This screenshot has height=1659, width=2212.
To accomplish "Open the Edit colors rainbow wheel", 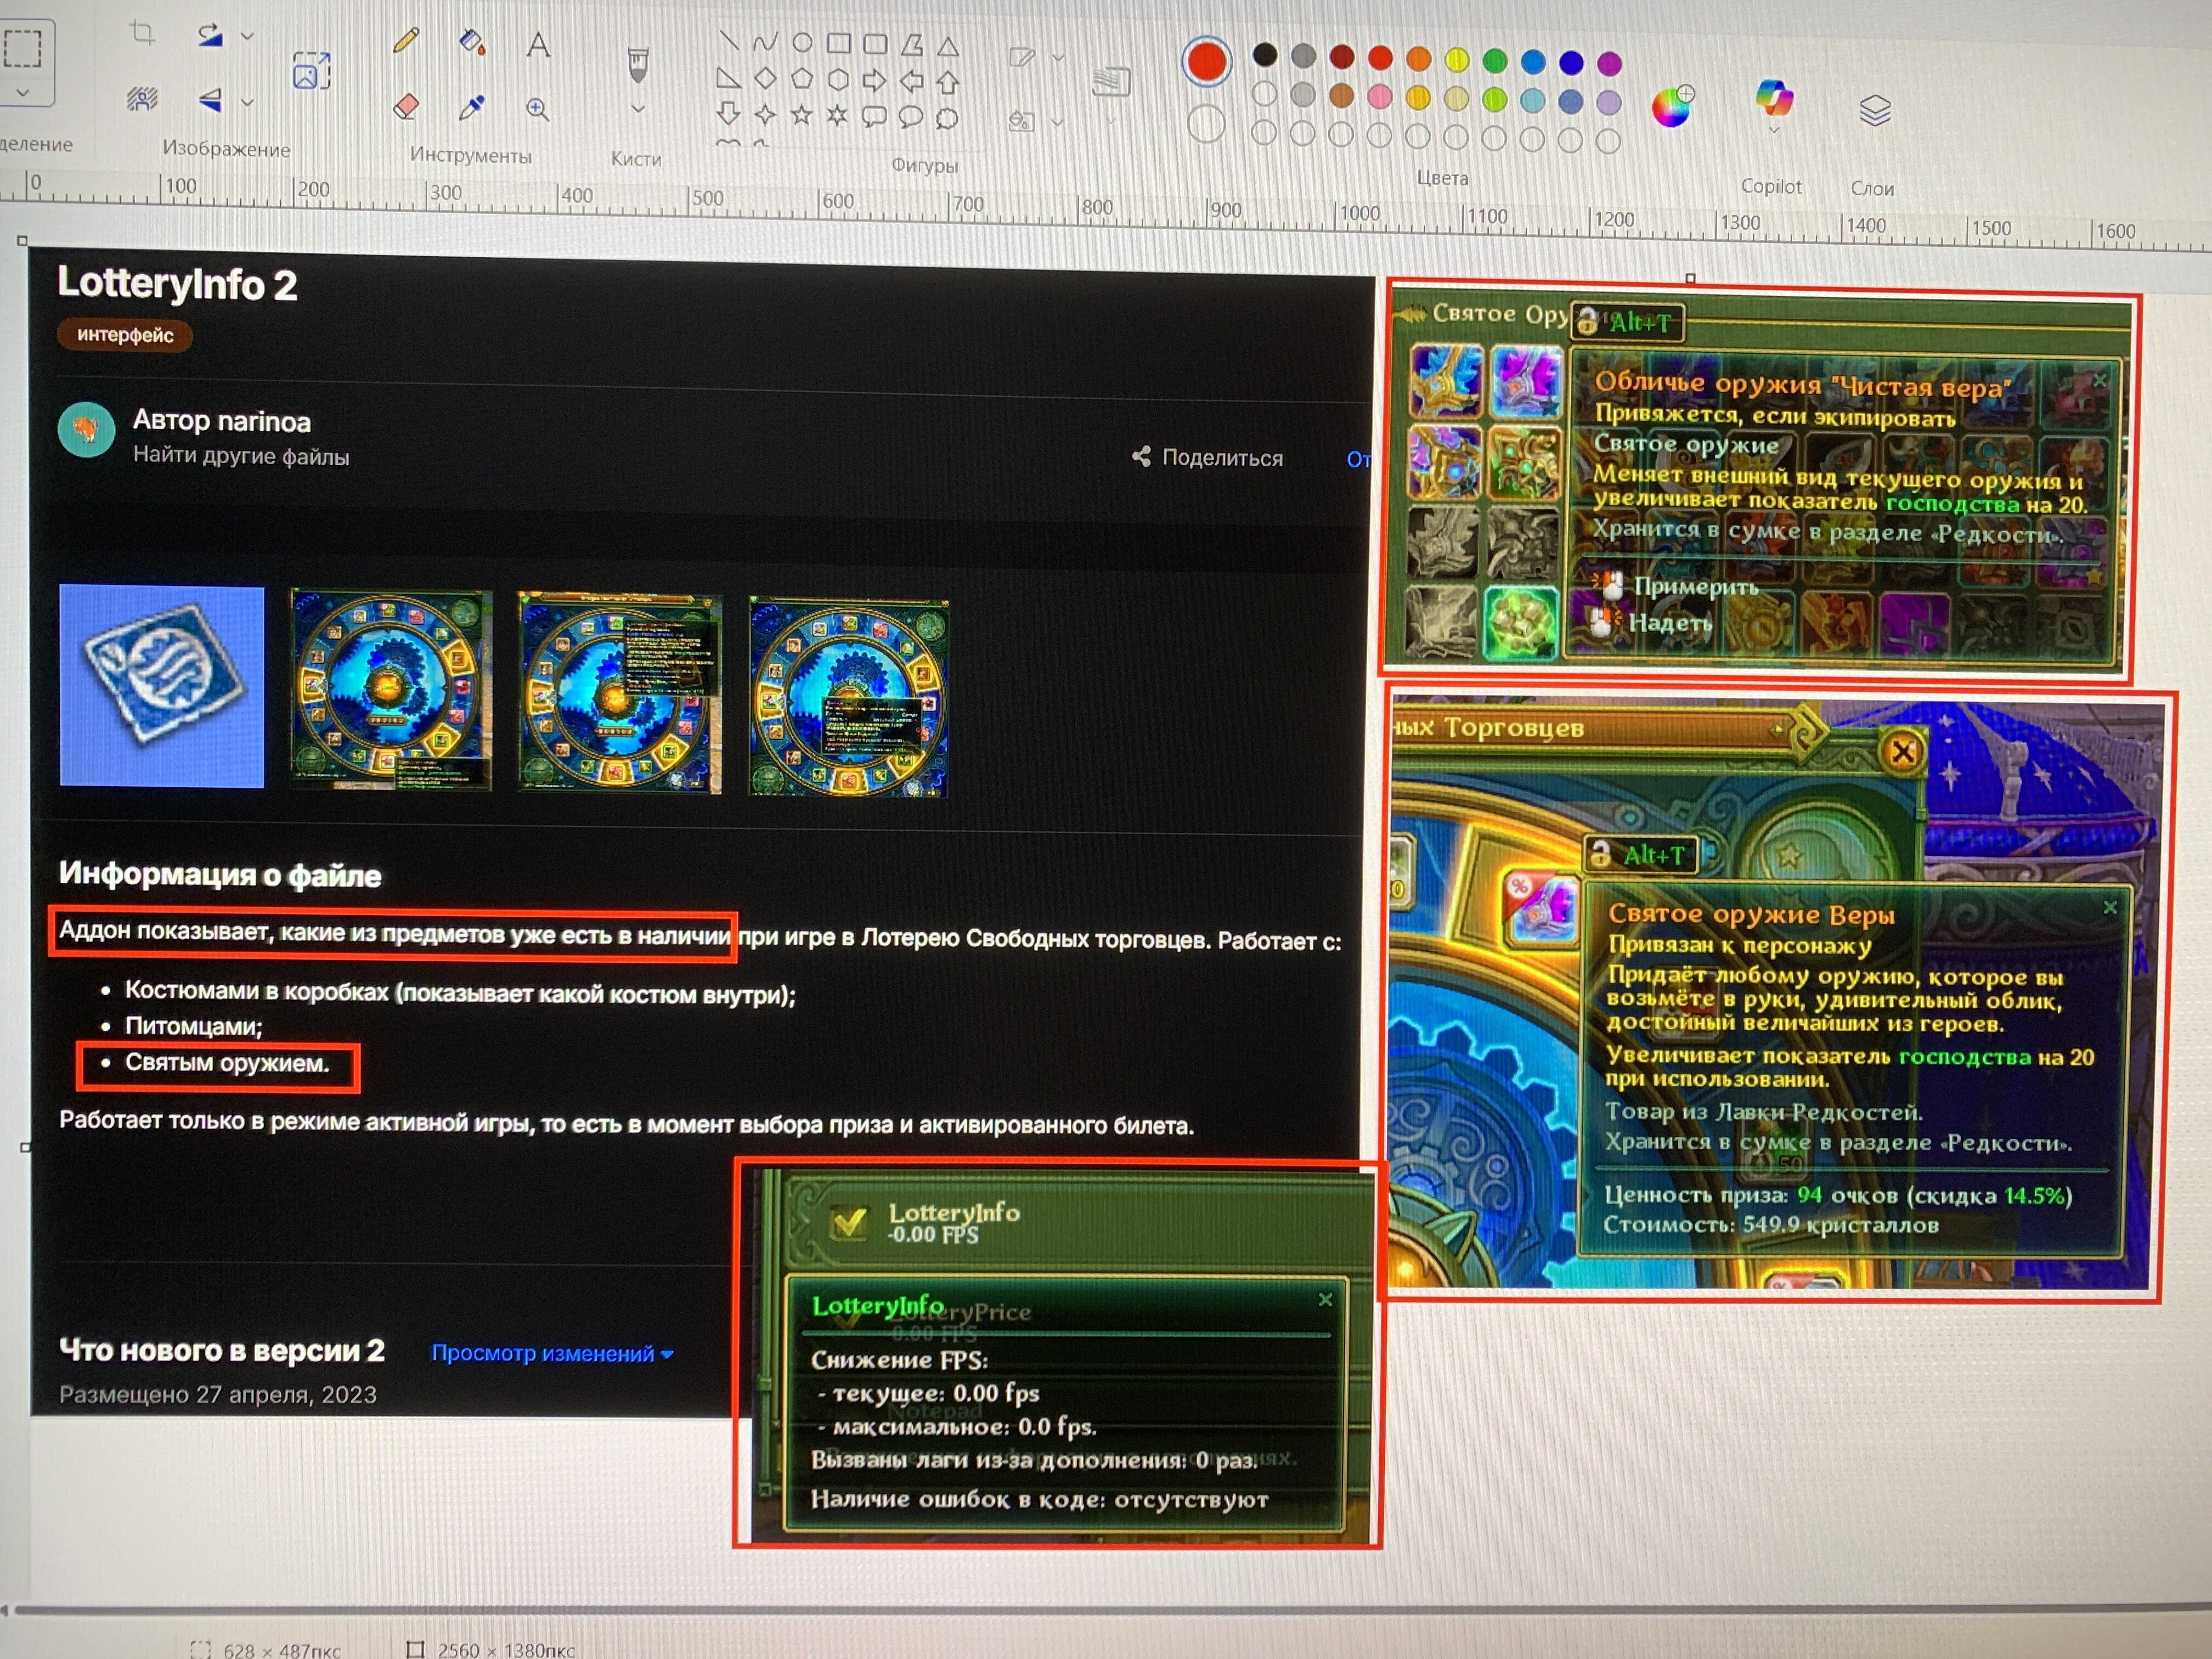I will [x=1672, y=106].
